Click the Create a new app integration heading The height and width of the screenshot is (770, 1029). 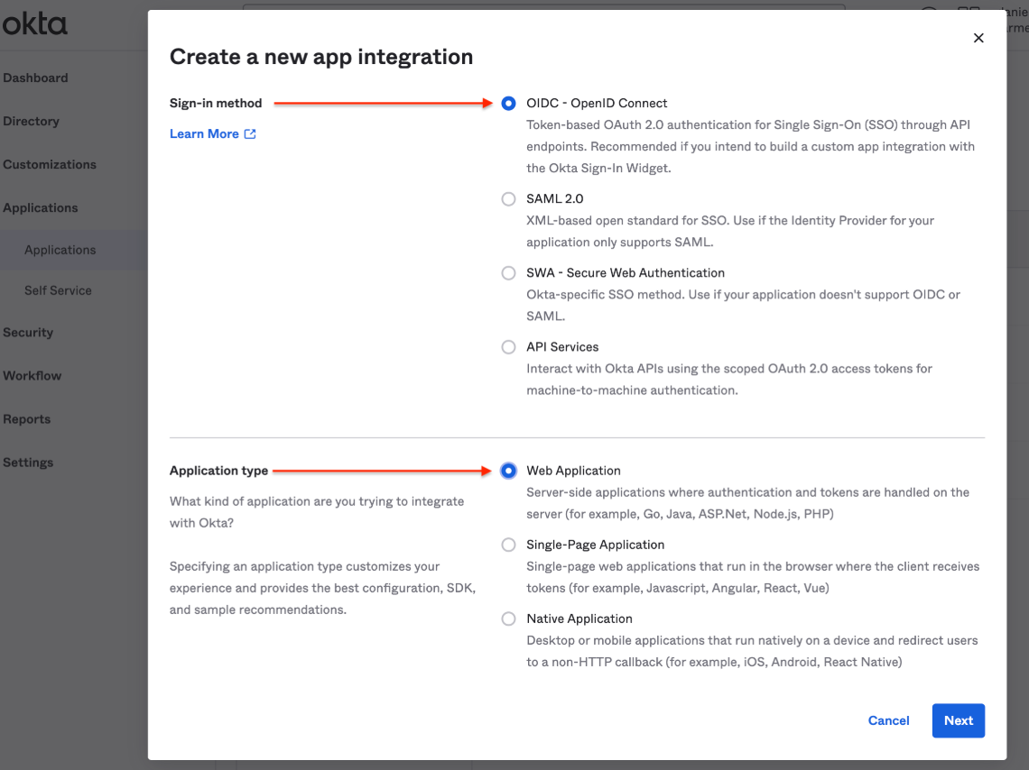pos(321,57)
